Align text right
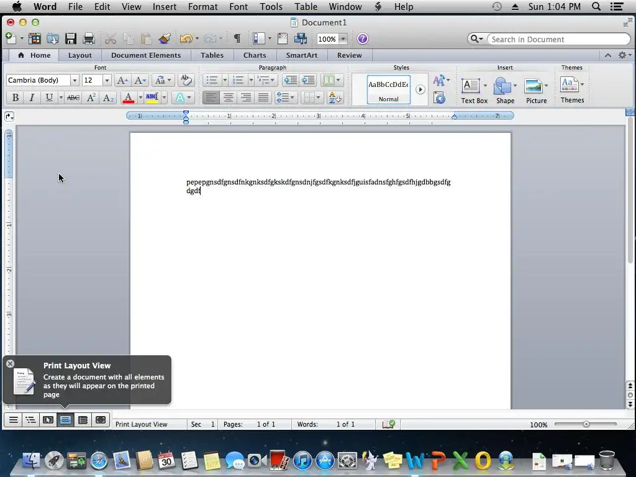The height and width of the screenshot is (477, 636). [246, 98]
